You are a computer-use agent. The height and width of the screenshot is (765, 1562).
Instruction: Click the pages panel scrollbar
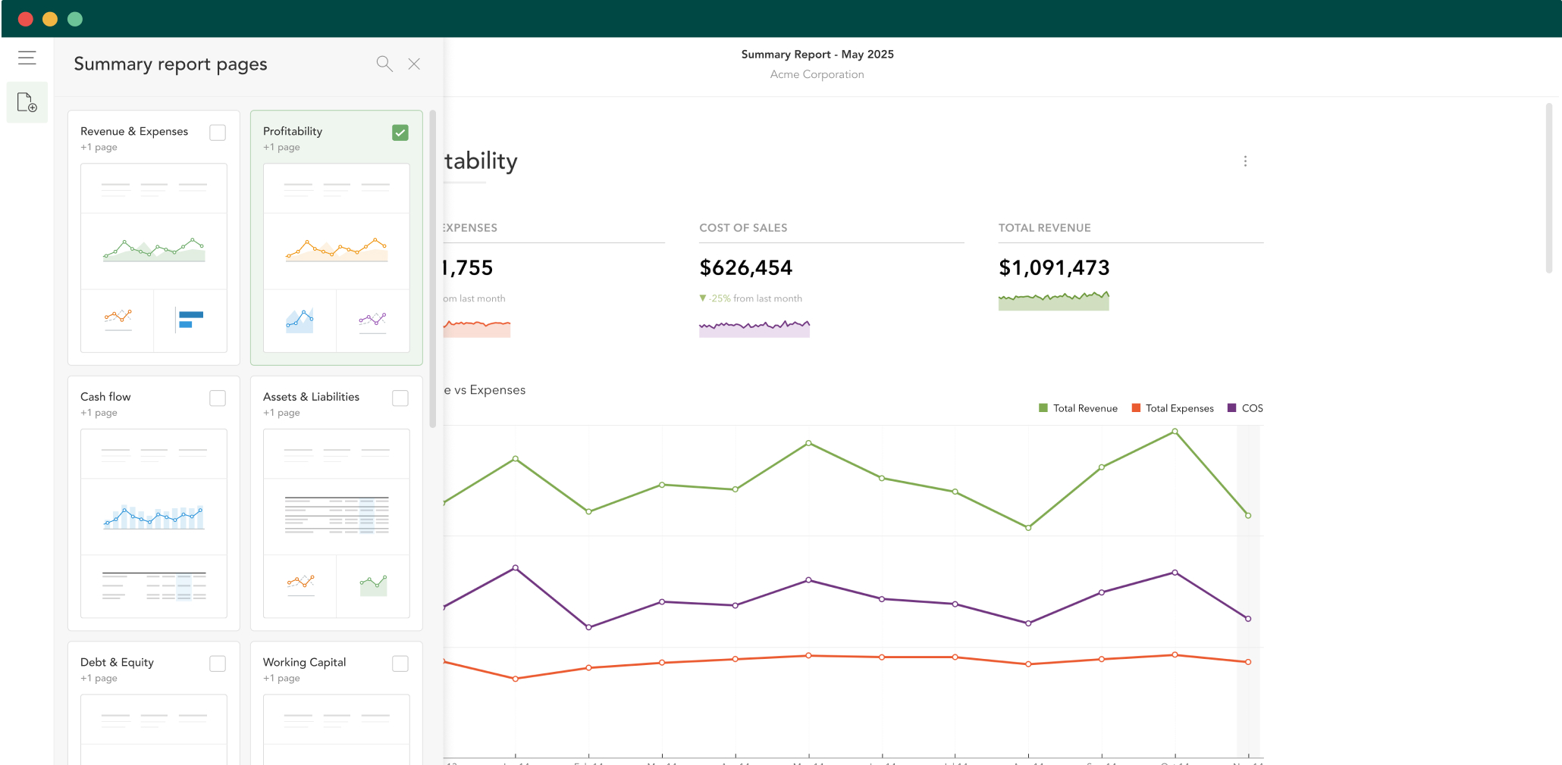(433, 269)
